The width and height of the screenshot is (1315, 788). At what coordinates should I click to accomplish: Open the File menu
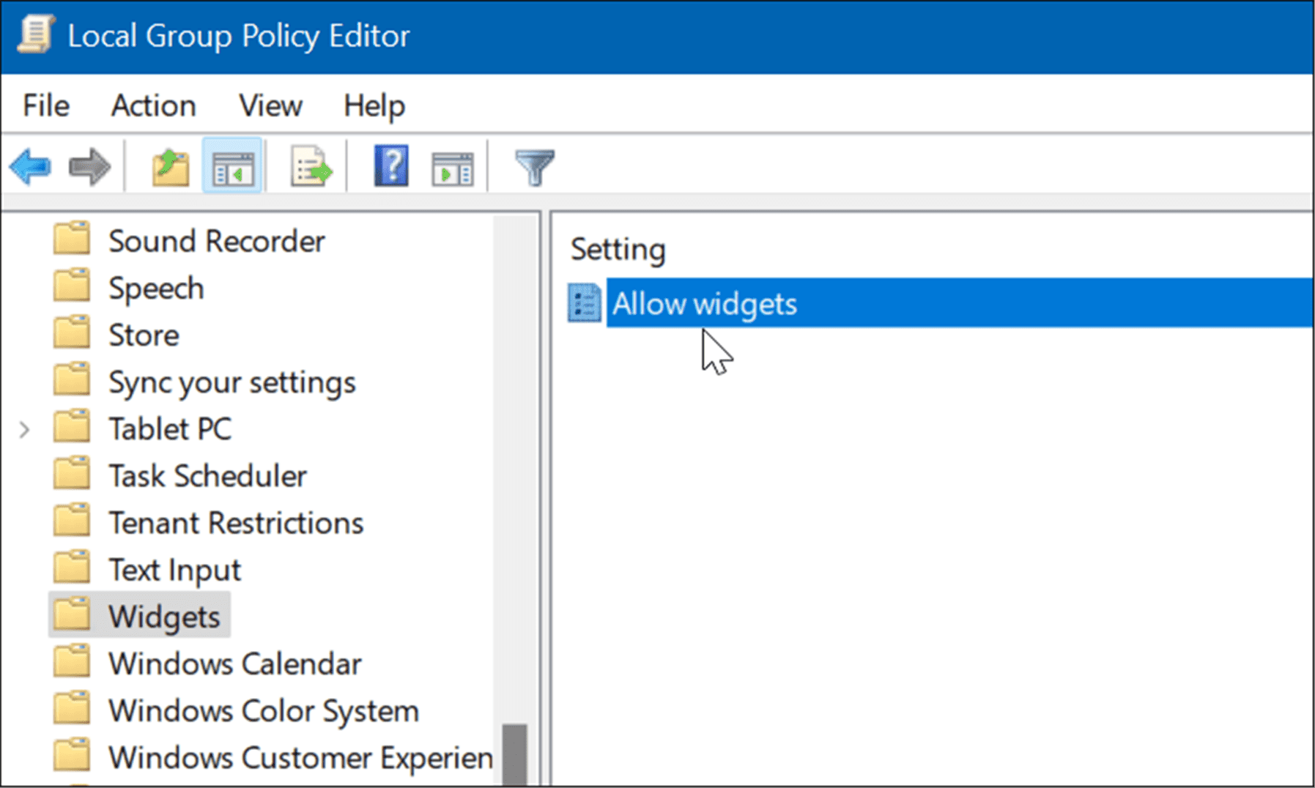[x=46, y=106]
